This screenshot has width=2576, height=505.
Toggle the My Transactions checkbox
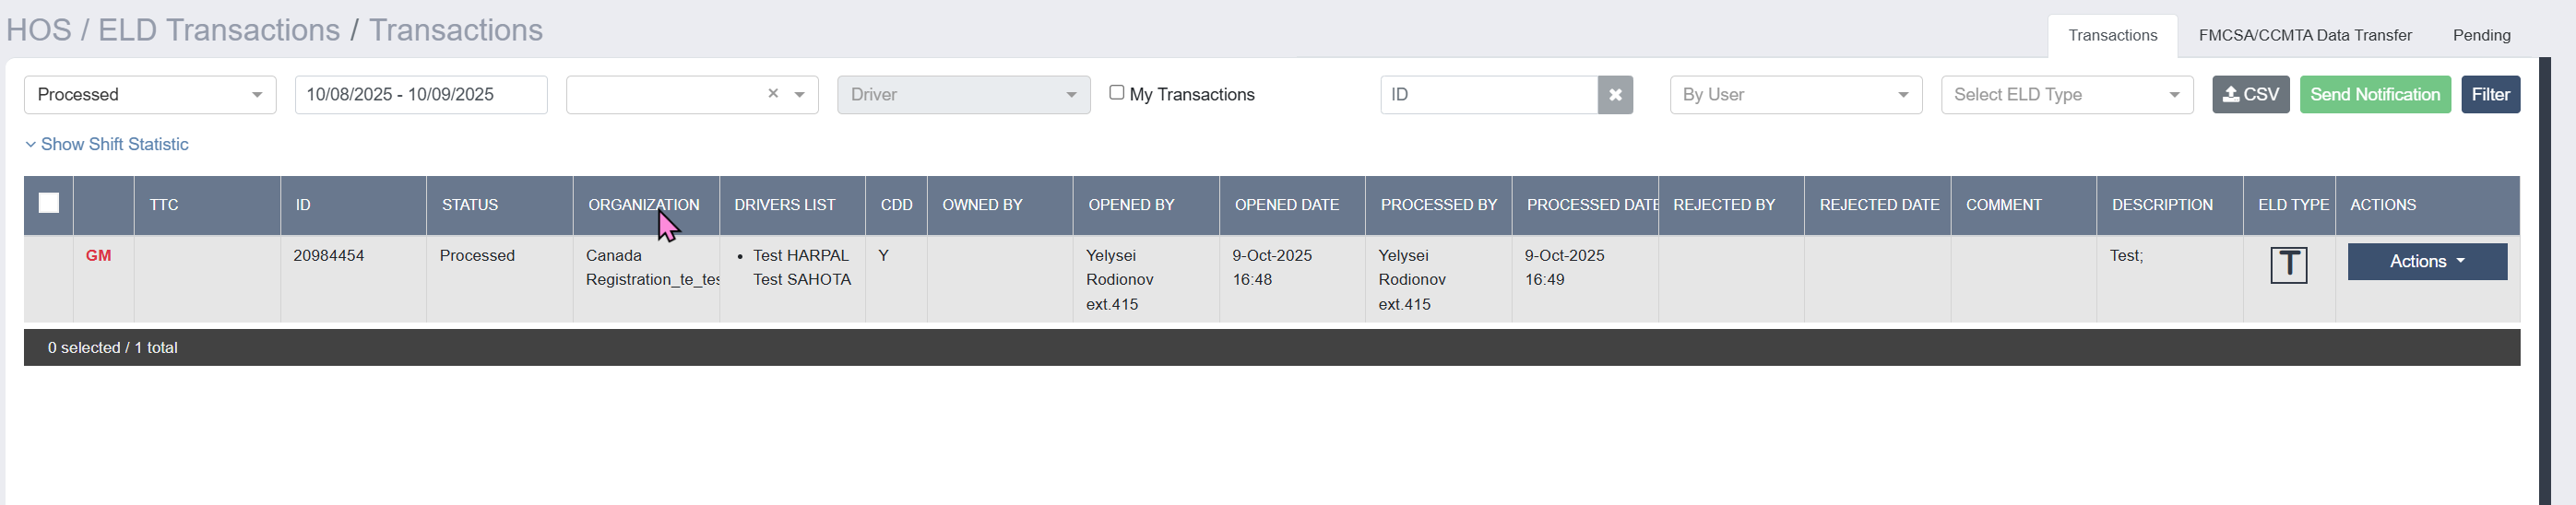(x=1116, y=93)
